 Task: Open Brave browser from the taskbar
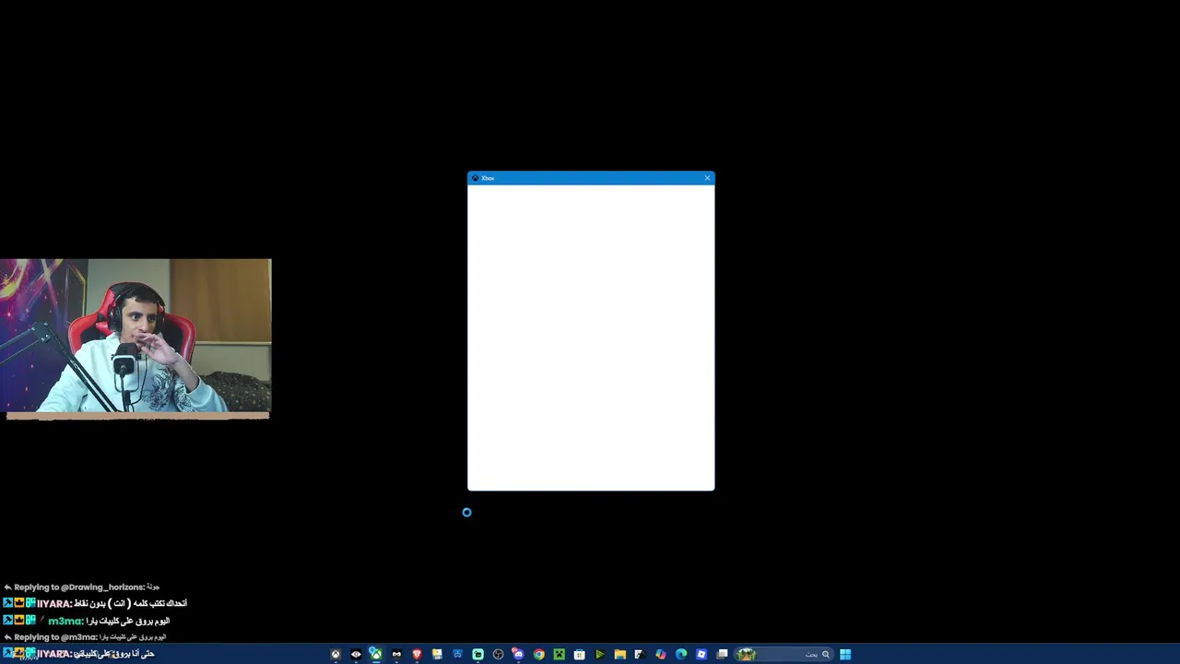click(417, 655)
